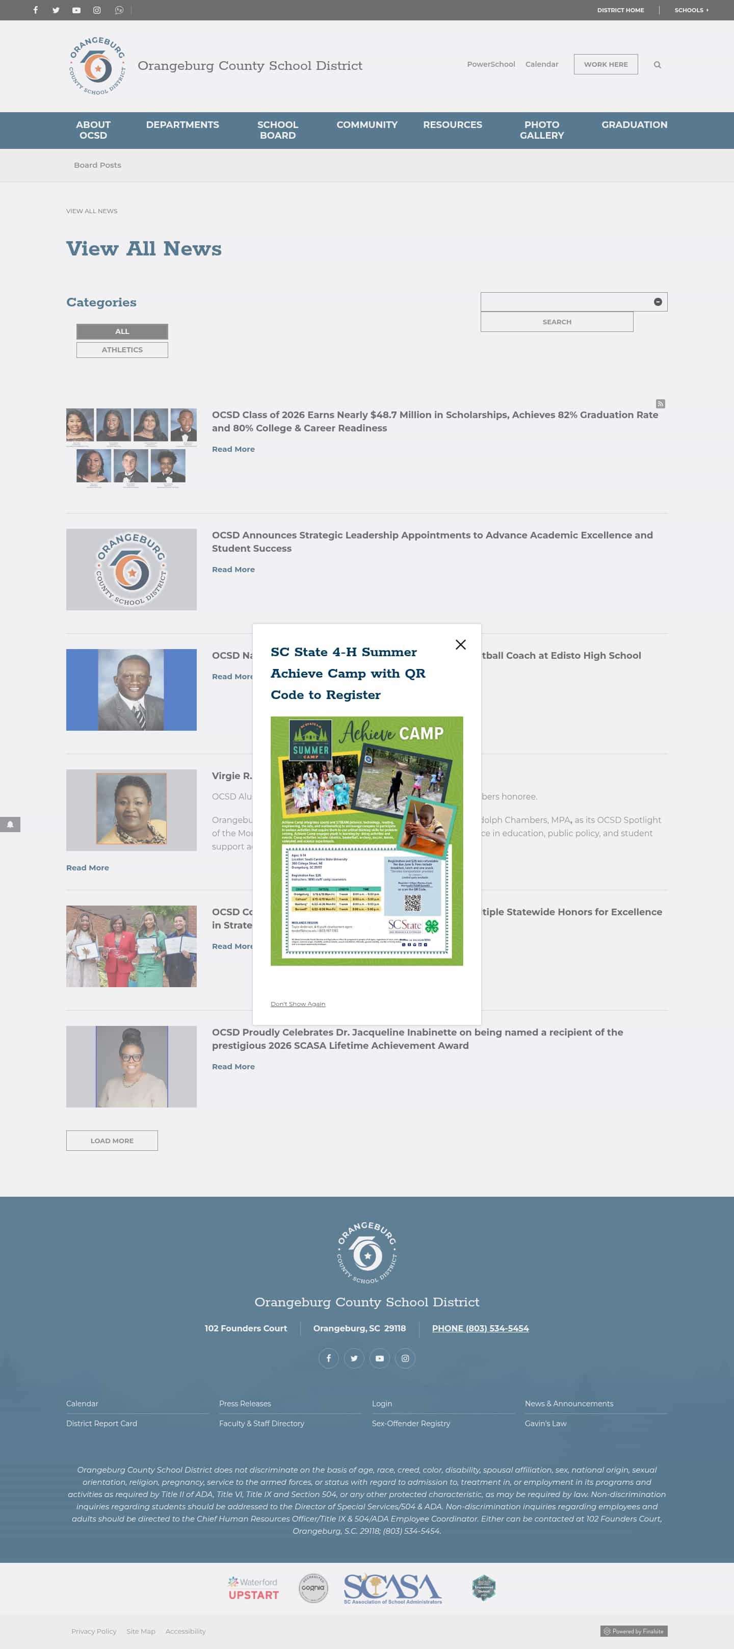Close the 4-H Summer Camp popup
This screenshot has height=1649, width=734.
click(x=460, y=645)
